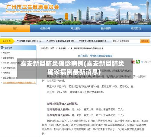Click the arrow before 卫生健康普法
The height and width of the screenshot is (137, 151).
[x=2, y=58]
